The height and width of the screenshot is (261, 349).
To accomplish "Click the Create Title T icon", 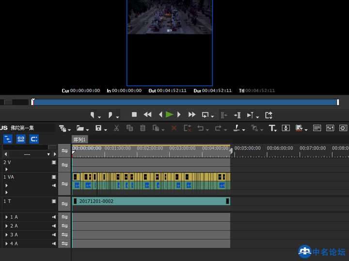I will tap(272, 128).
